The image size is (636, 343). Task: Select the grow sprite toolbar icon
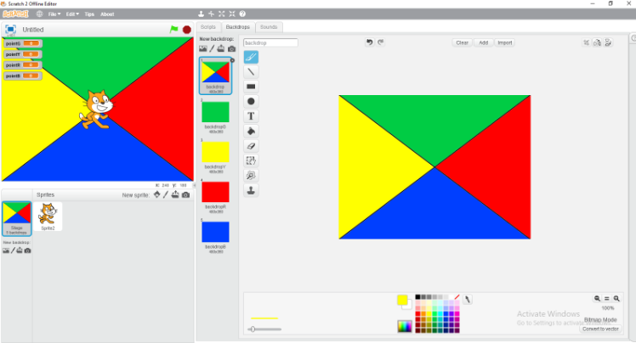tap(221, 14)
